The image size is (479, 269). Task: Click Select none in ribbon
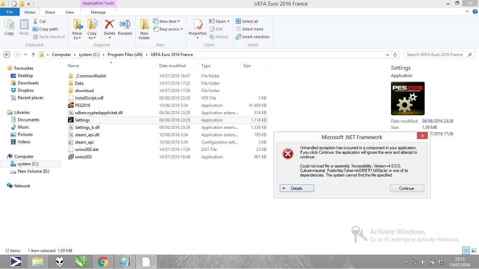click(x=250, y=29)
